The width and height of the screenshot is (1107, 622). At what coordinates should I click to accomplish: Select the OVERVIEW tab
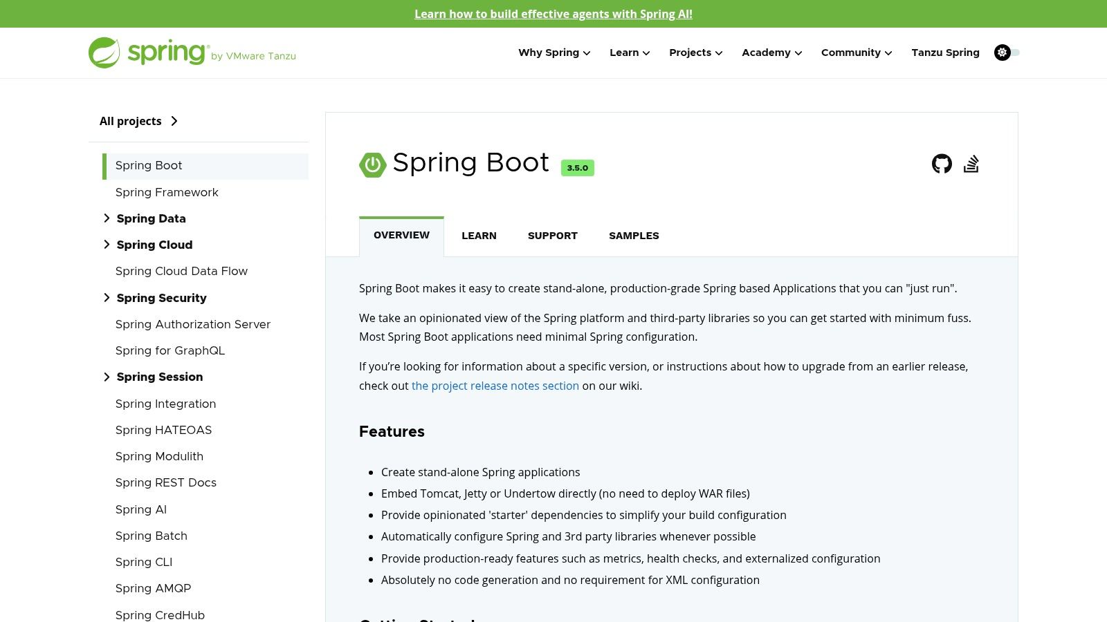coord(401,236)
